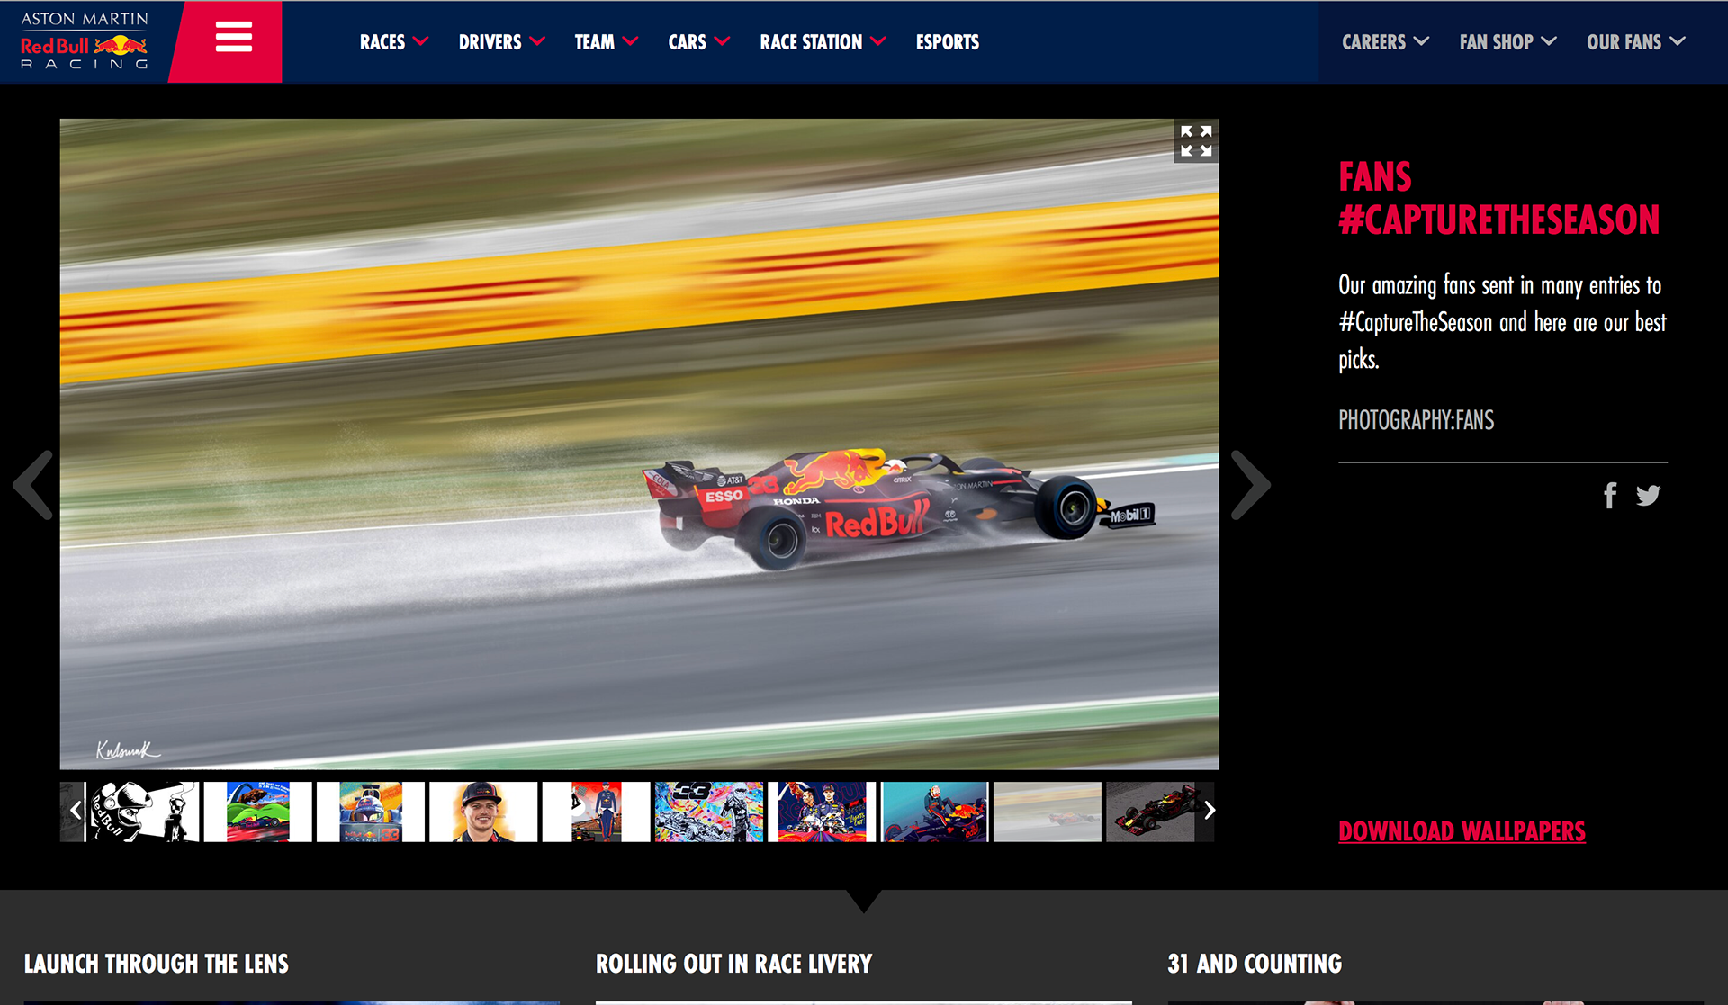Select the front-view car number 33 thumbnail
The image size is (1728, 1005).
point(370,812)
